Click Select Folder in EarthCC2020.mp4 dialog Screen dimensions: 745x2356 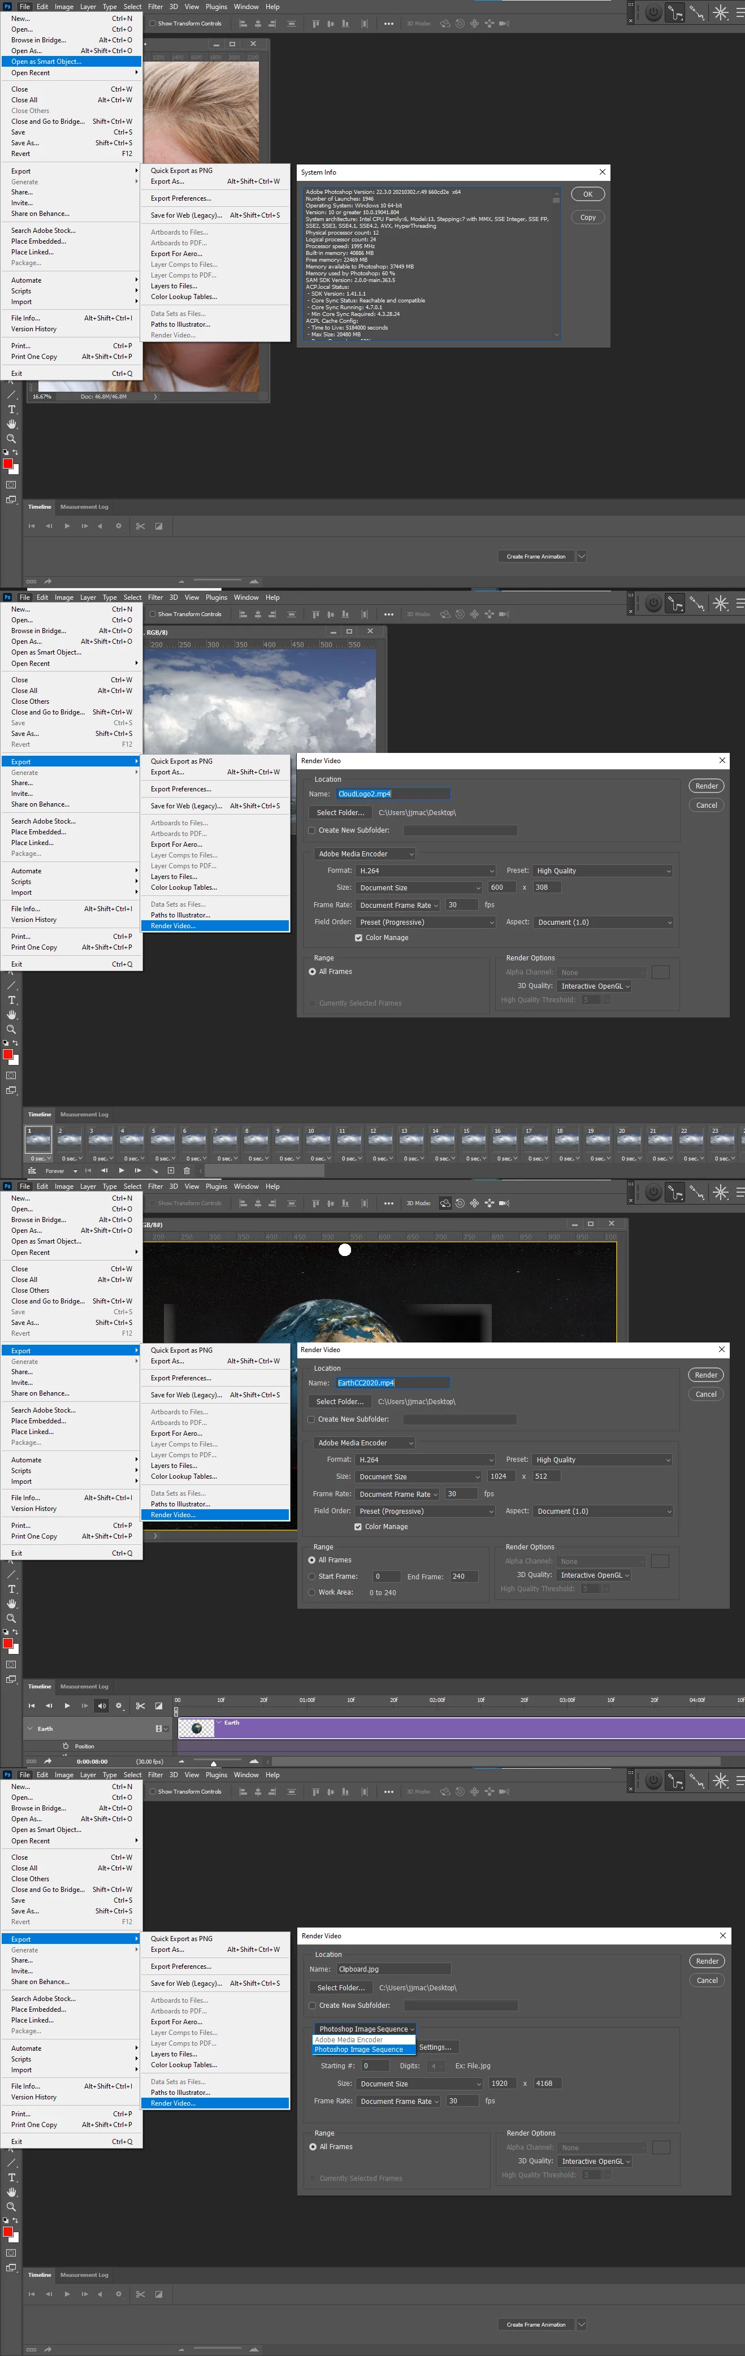(x=339, y=1401)
